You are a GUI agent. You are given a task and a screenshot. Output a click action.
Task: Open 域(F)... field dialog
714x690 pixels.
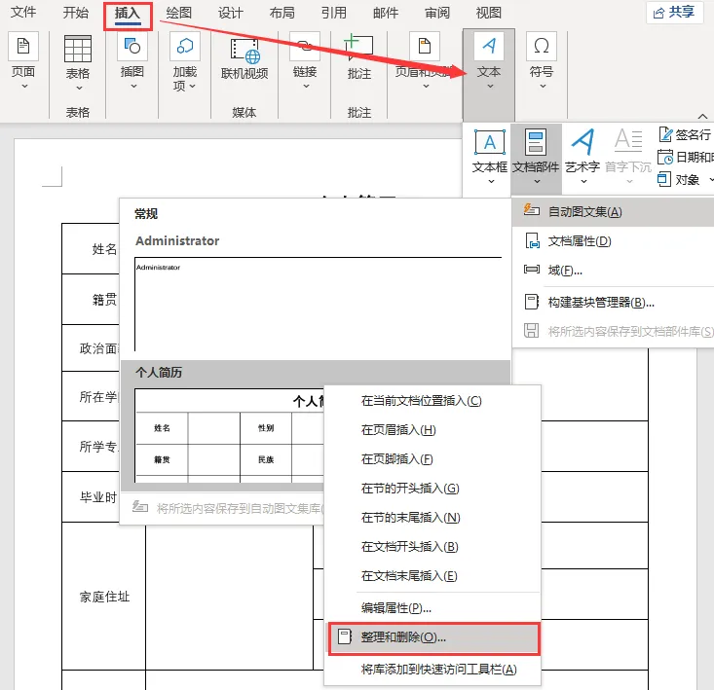[x=613, y=271]
